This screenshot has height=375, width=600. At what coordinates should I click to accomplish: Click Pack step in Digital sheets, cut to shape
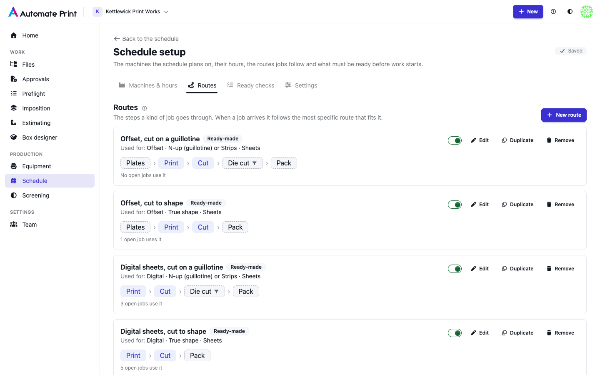click(x=197, y=355)
